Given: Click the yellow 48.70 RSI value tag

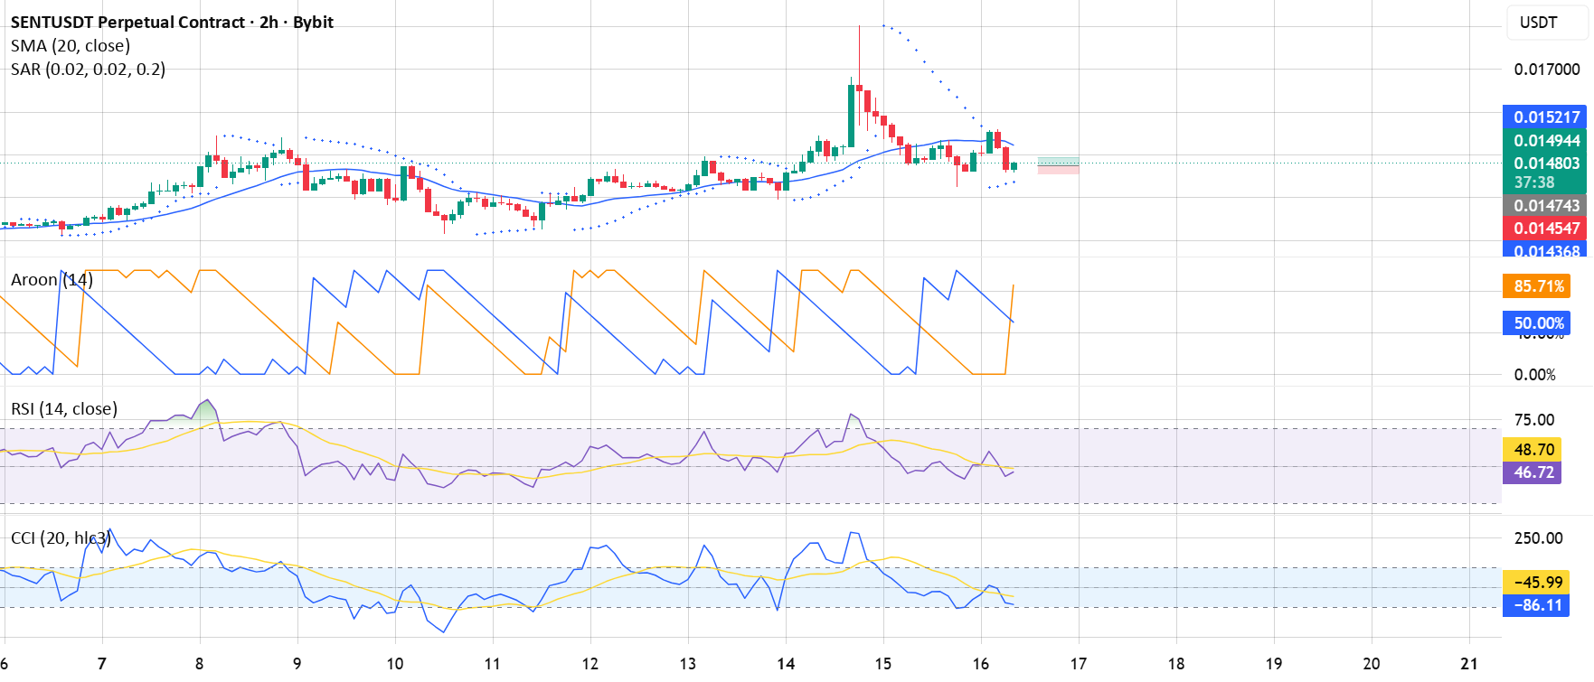Looking at the screenshot, I should (x=1533, y=450).
